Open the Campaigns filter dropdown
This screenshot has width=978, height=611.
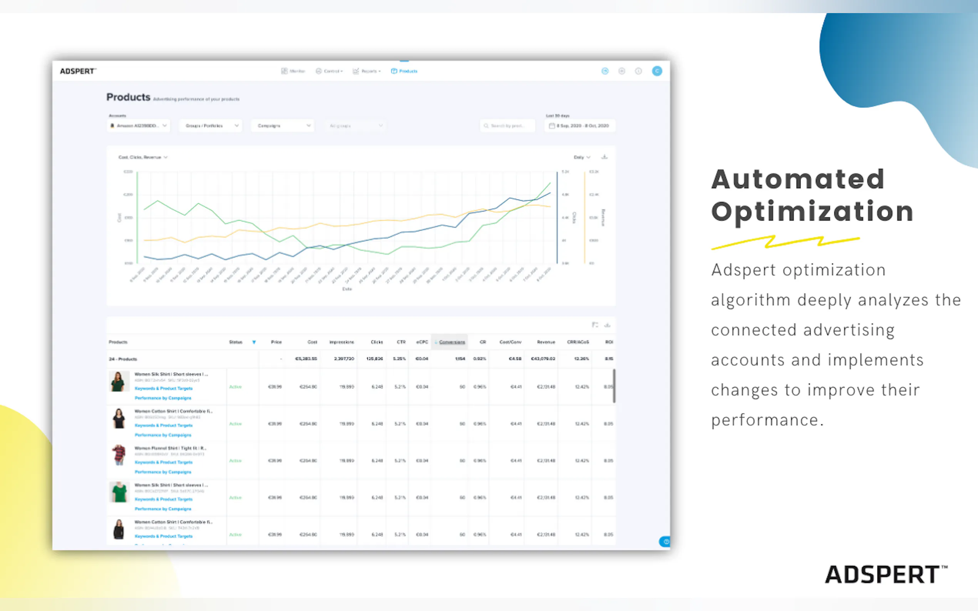283,126
